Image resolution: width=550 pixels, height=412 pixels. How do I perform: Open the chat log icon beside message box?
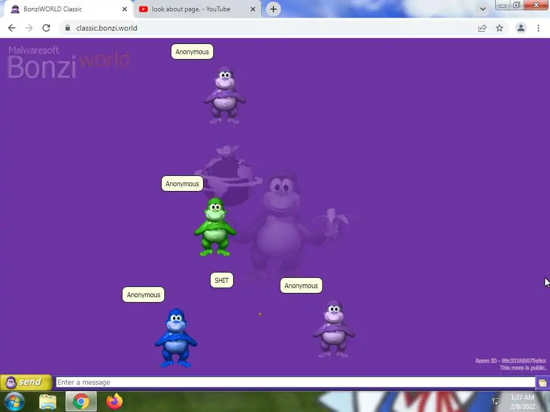542,382
